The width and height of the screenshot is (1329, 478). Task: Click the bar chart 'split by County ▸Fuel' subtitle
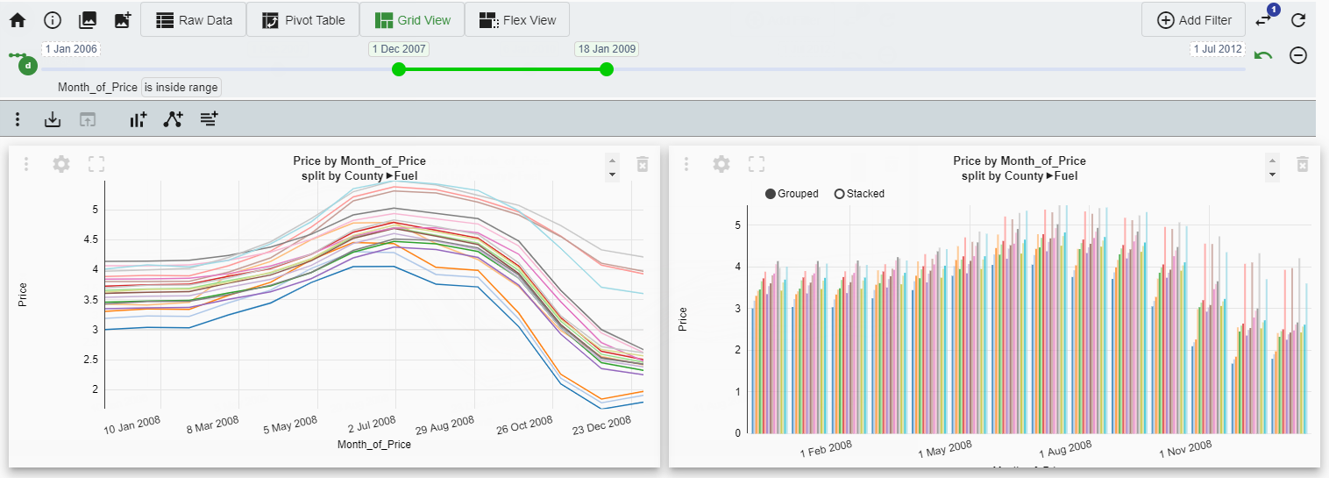click(1020, 175)
